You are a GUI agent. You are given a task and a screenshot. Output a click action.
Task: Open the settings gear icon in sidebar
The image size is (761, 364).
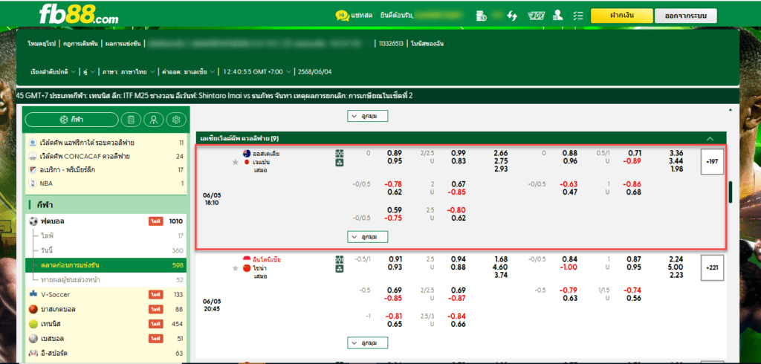point(176,120)
